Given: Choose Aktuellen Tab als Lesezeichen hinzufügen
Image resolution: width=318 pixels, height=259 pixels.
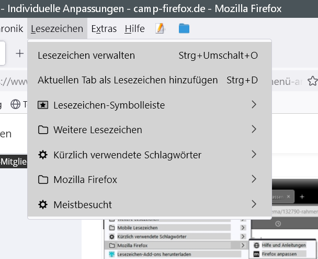Looking at the screenshot, I should coord(128,80).
